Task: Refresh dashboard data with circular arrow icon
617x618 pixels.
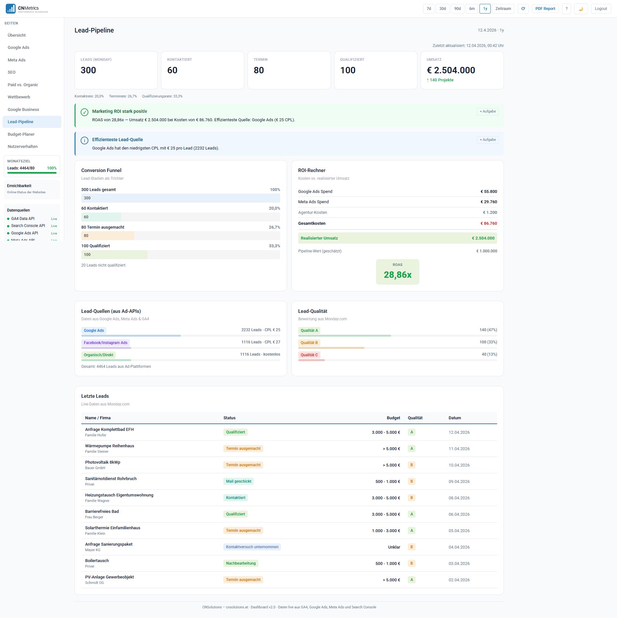Action: coord(523,9)
